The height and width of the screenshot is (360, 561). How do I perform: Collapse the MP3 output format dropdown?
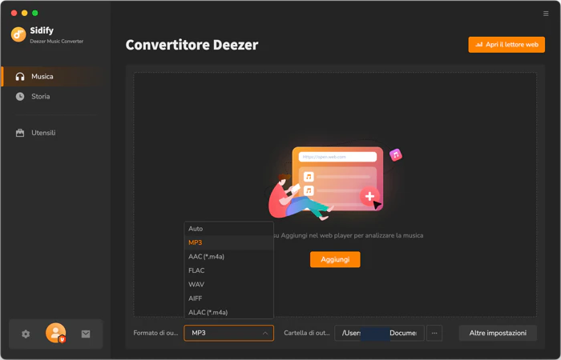228,333
